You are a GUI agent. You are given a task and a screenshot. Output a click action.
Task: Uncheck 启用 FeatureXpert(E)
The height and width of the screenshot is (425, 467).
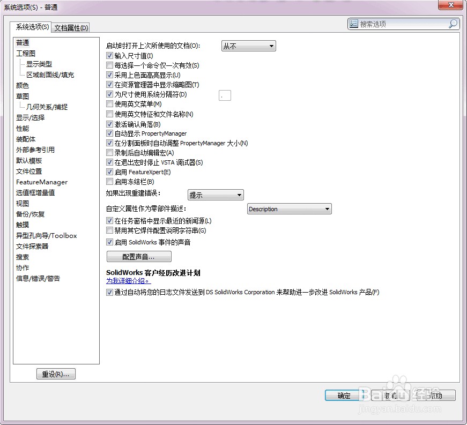[x=109, y=172]
